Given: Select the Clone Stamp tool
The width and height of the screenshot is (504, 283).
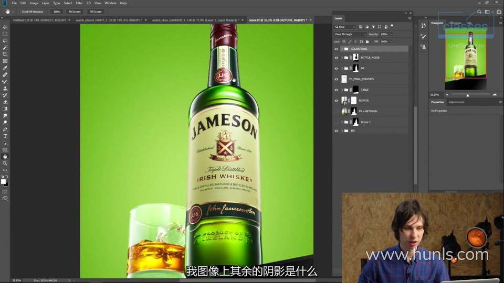Looking at the screenshot, I should click(5, 88).
